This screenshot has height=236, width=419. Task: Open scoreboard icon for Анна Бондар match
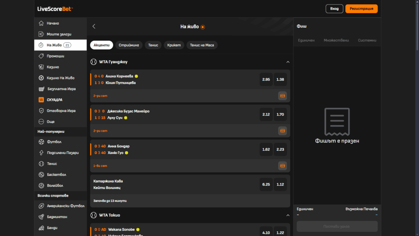(x=282, y=166)
